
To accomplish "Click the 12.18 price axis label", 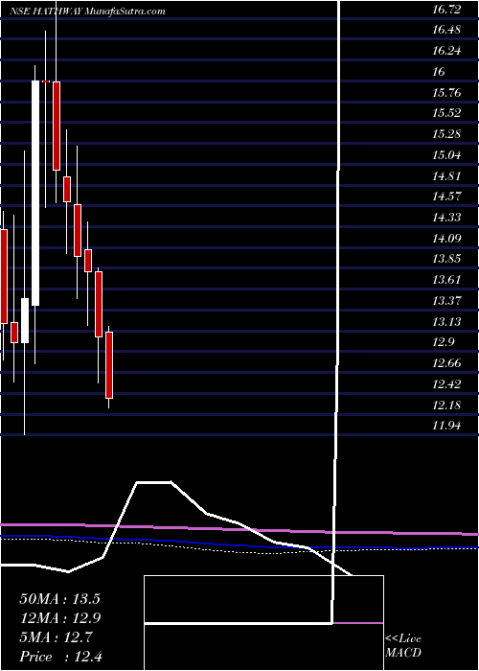I will [x=446, y=405].
